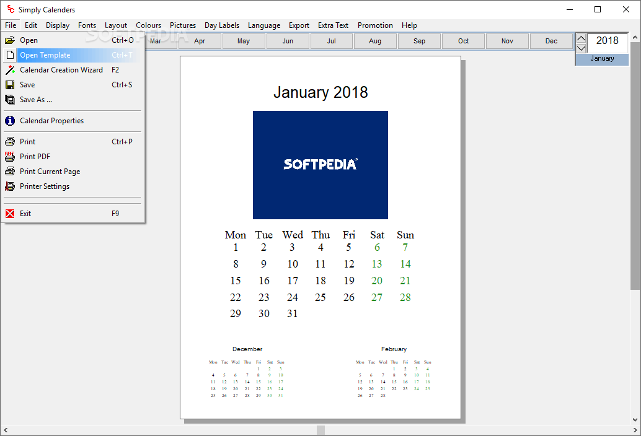Click the February mini calendar title

coord(394,349)
